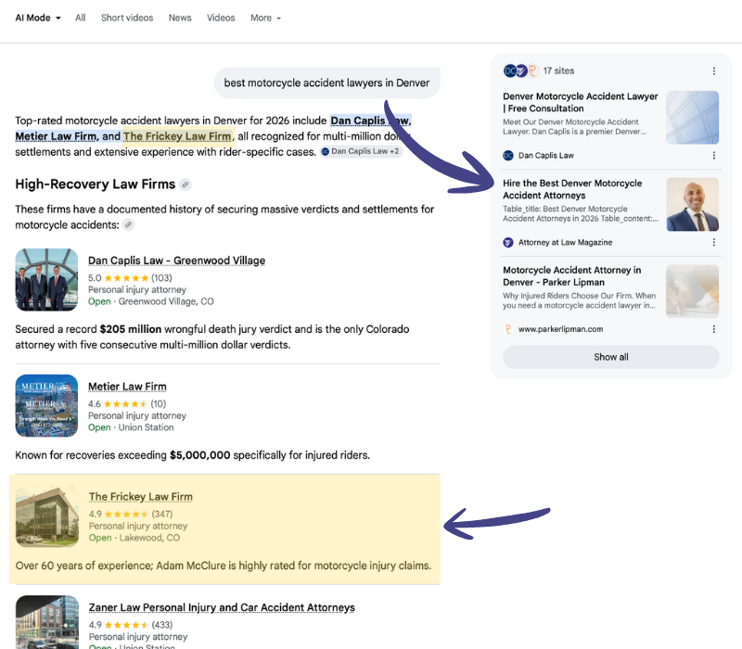Open Metier Law Firm logo thumbnail

pyautogui.click(x=46, y=405)
